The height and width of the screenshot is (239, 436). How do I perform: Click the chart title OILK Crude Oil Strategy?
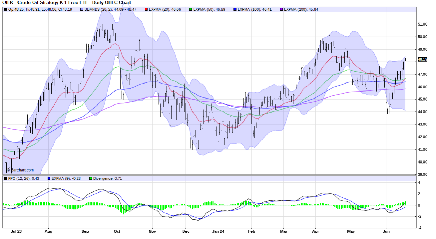pos(67,3)
